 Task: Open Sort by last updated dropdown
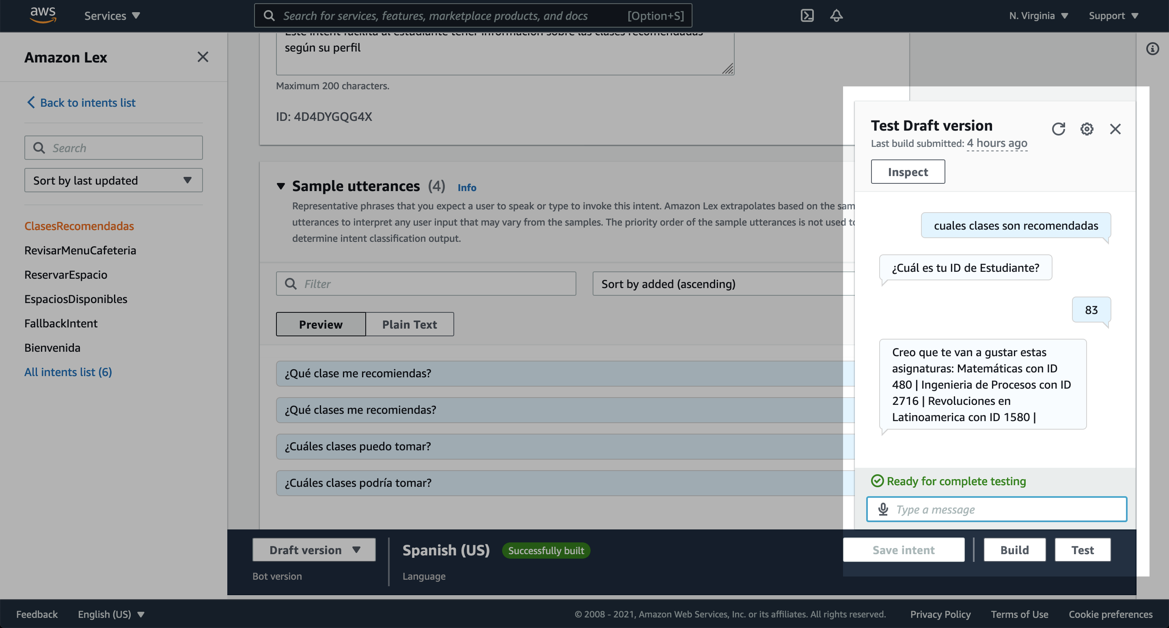click(x=113, y=181)
